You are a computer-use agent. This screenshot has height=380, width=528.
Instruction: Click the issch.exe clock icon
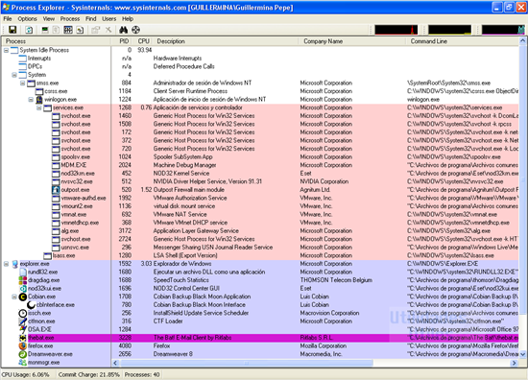(23, 313)
